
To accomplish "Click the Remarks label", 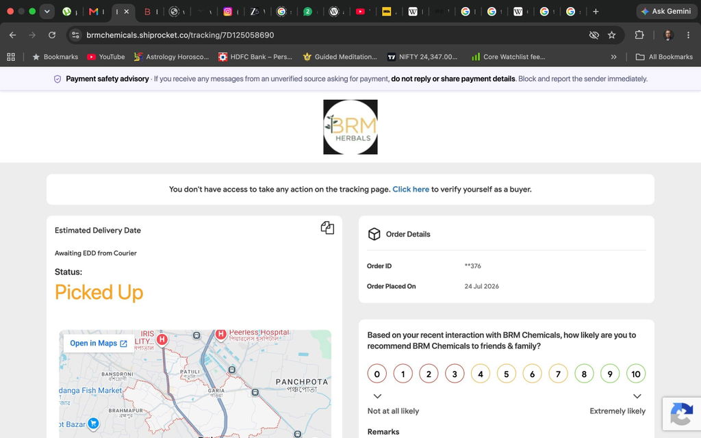I will (383, 432).
